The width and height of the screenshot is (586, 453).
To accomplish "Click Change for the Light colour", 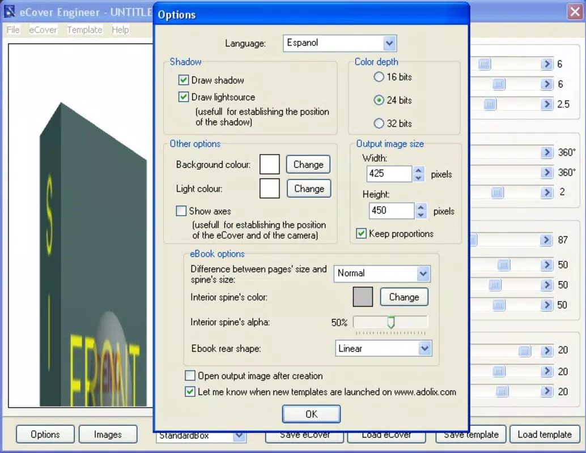I will (309, 189).
